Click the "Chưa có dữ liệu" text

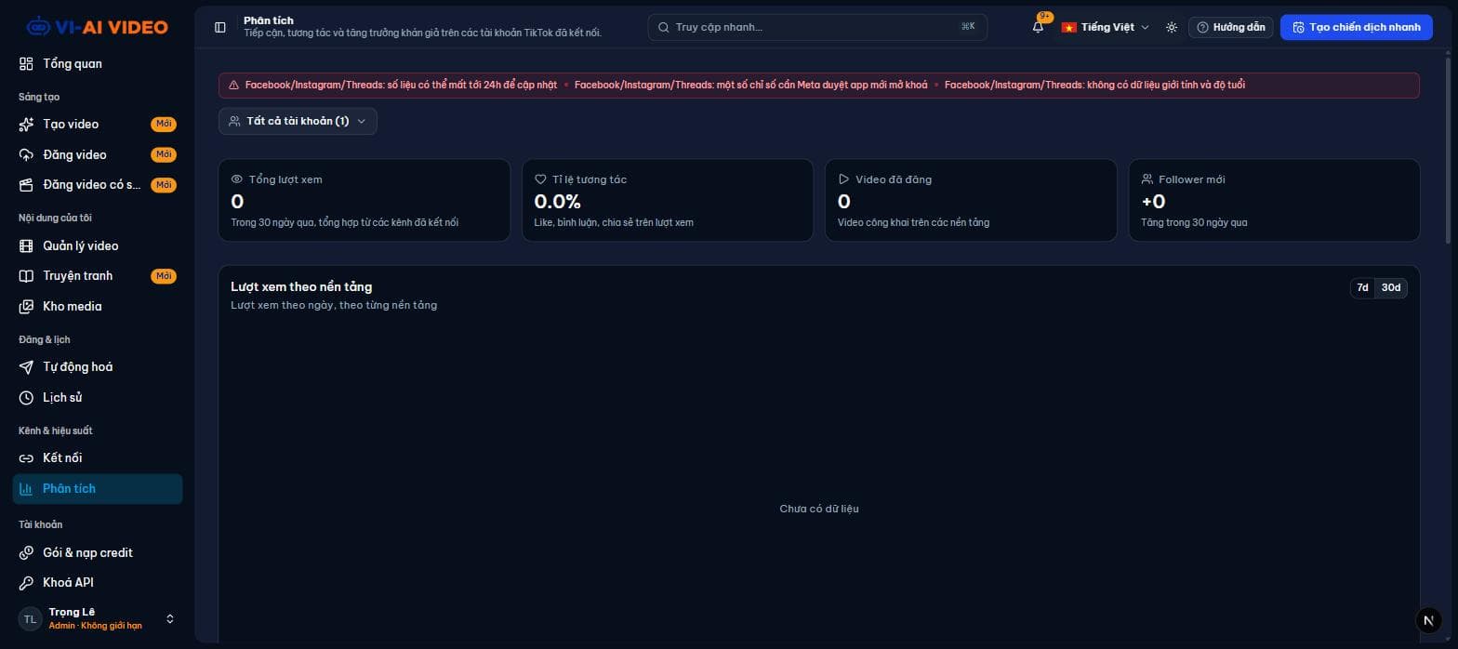tap(819, 509)
